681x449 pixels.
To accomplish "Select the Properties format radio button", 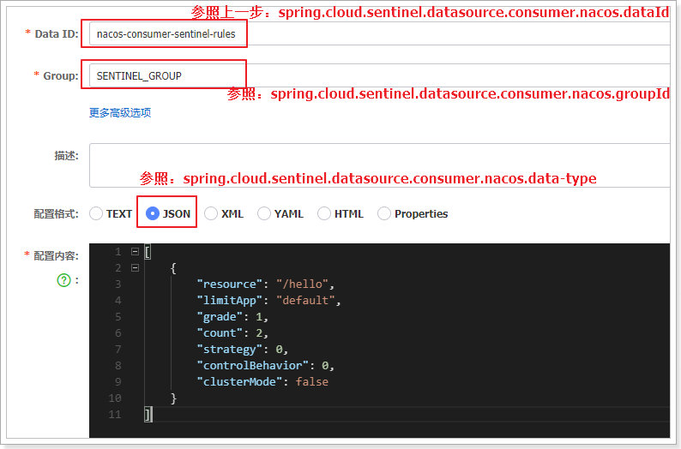I will [x=384, y=213].
